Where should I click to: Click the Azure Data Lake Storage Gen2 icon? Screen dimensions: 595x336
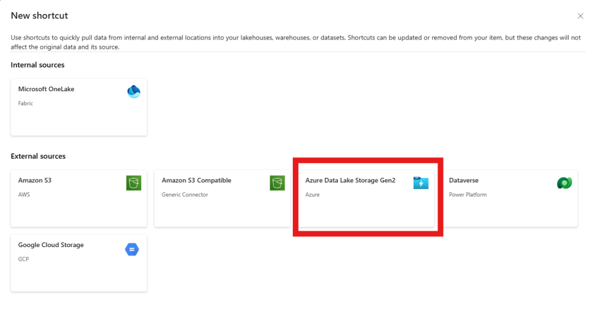click(421, 183)
